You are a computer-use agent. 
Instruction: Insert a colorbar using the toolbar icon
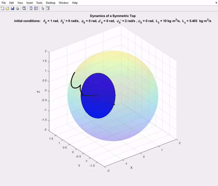point(31,8)
